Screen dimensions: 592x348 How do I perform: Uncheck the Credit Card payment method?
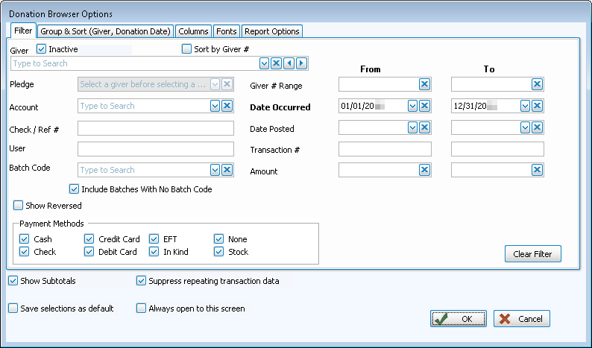point(89,239)
